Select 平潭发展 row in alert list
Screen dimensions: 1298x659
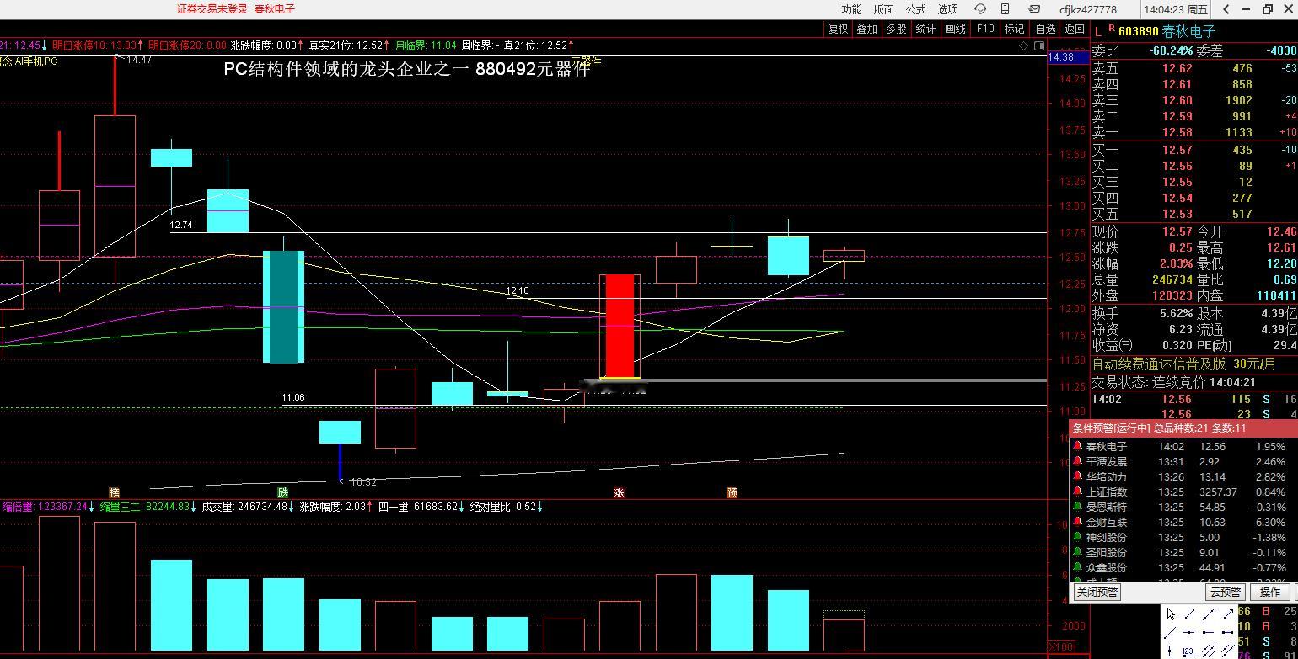tap(1183, 461)
